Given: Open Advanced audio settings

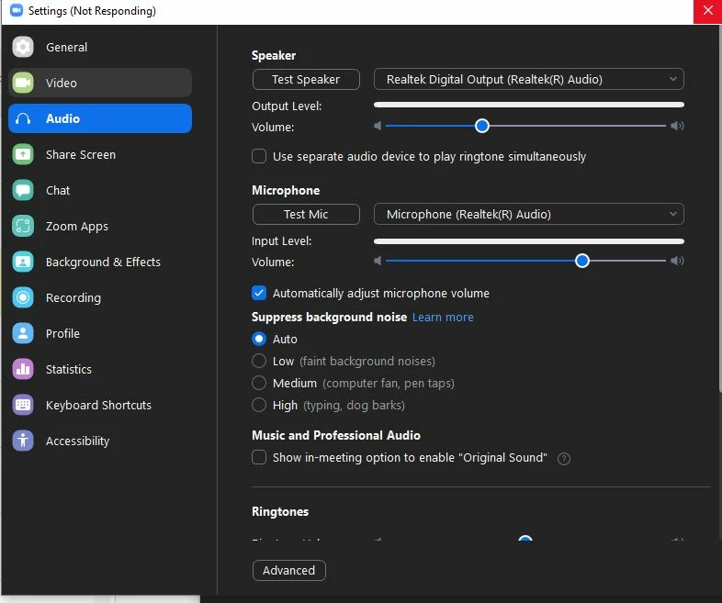Looking at the screenshot, I should (x=288, y=570).
